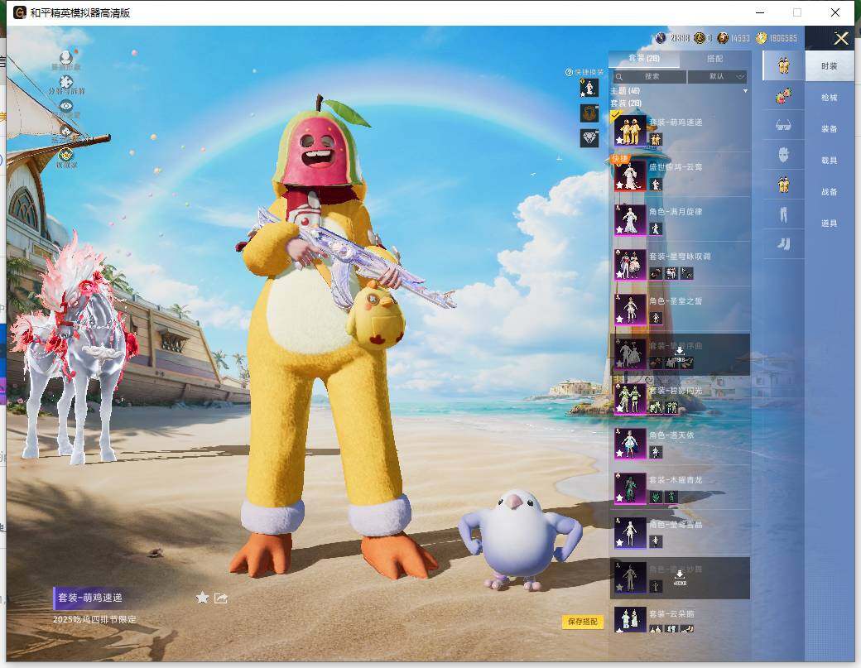This screenshot has height=668, width=861.
Task: Download the 78KB greyed-out outfit row
Action: click(x=679, y=354)
